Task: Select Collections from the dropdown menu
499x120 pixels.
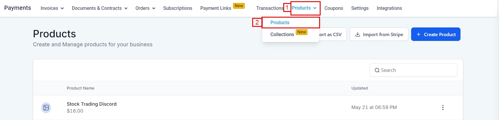Action: click(282, 35)
